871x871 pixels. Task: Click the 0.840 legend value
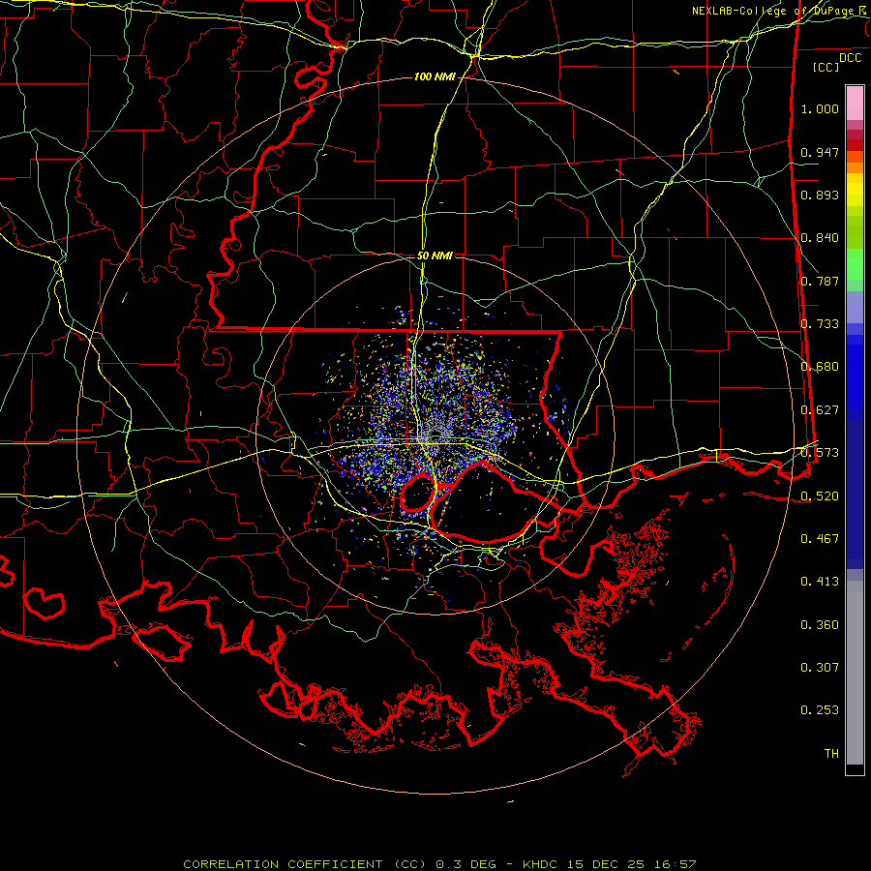[820, 238]
